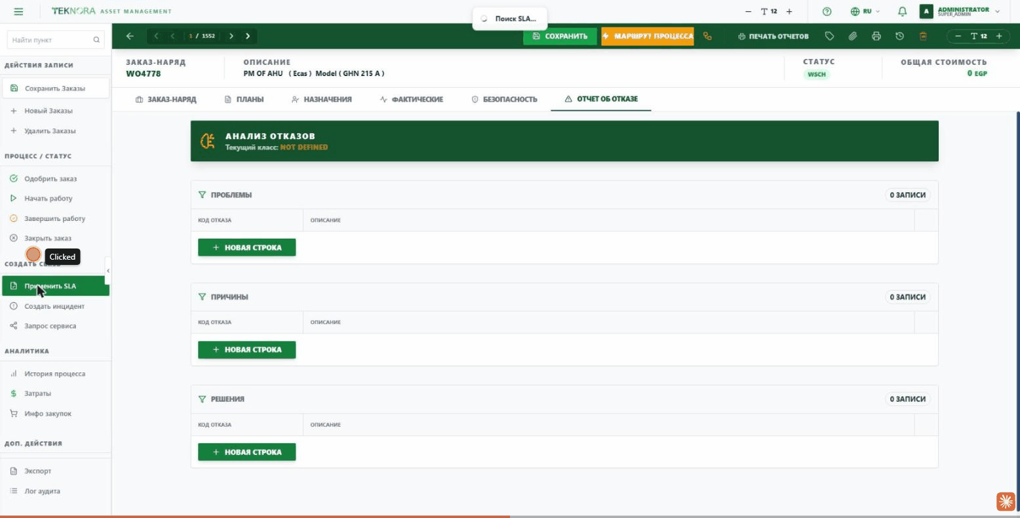
Task: Select 'Создать инцидент' in sidebar
Action: pyautogui.click(x=56, y=306)
